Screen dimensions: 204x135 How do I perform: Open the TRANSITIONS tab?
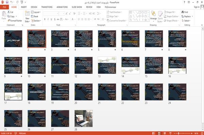pyautogui.click(x=47, y=7)
